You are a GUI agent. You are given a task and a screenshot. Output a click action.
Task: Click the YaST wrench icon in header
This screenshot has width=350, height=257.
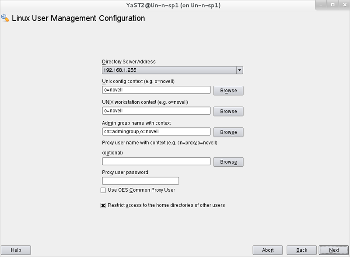click(x=5, y=18)
